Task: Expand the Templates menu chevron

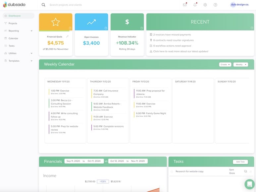Action: coord(31,61)
